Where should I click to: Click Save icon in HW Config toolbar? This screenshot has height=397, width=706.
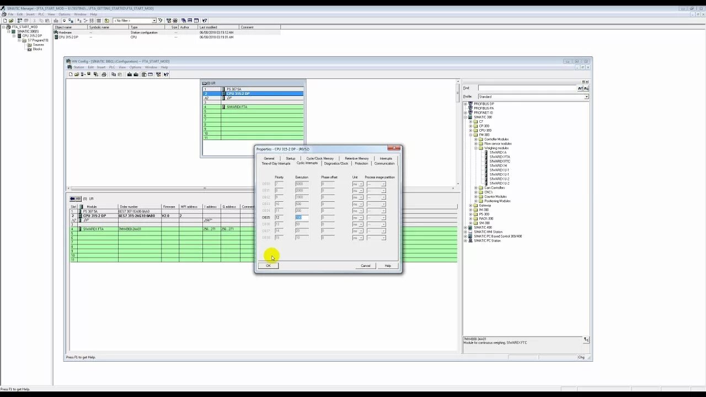coord(89,74)
